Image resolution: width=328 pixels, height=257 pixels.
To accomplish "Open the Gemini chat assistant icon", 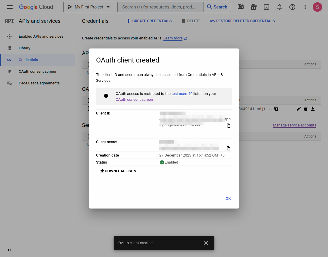I will [x=241, y=7].
